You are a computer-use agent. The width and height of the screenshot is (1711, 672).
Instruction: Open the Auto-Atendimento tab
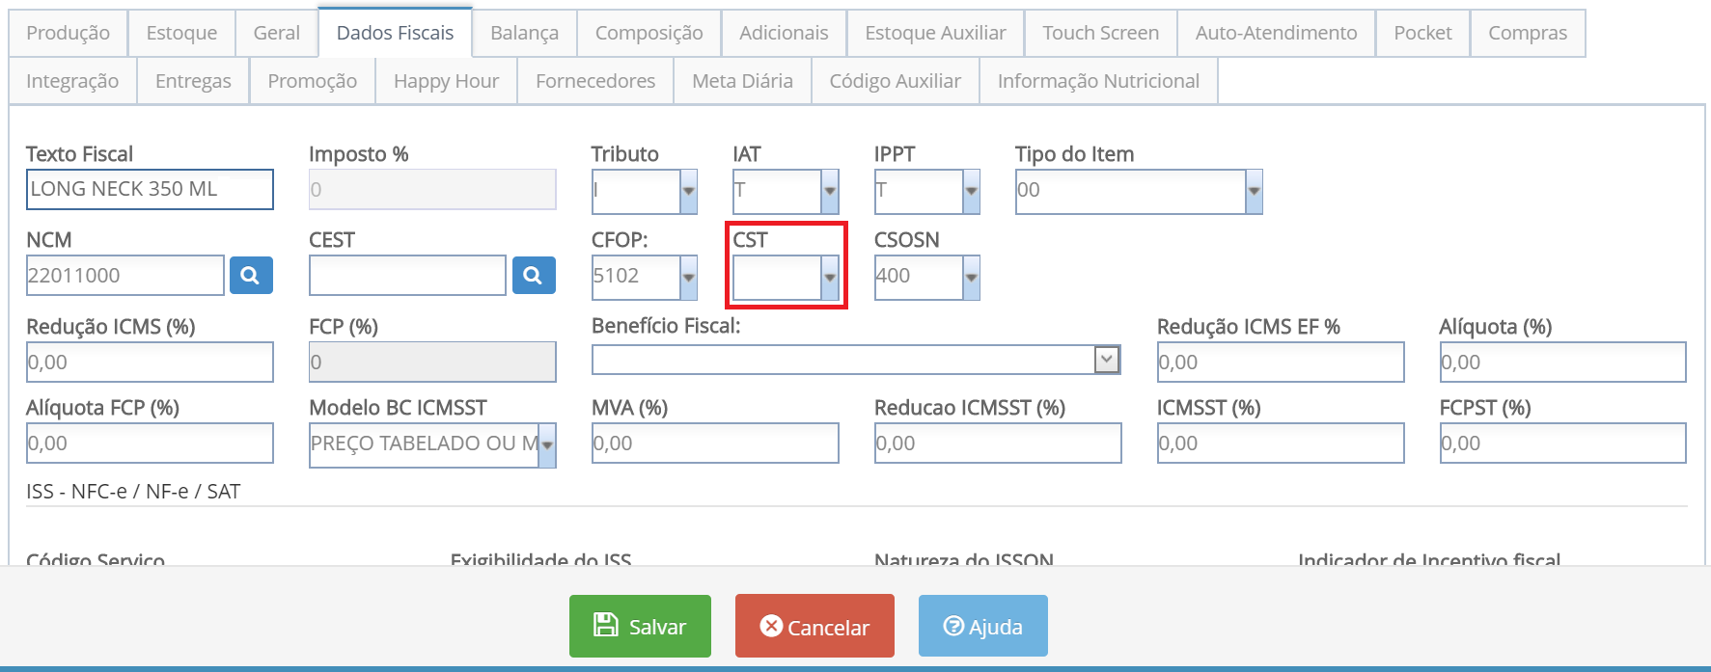click(1276, 33)
